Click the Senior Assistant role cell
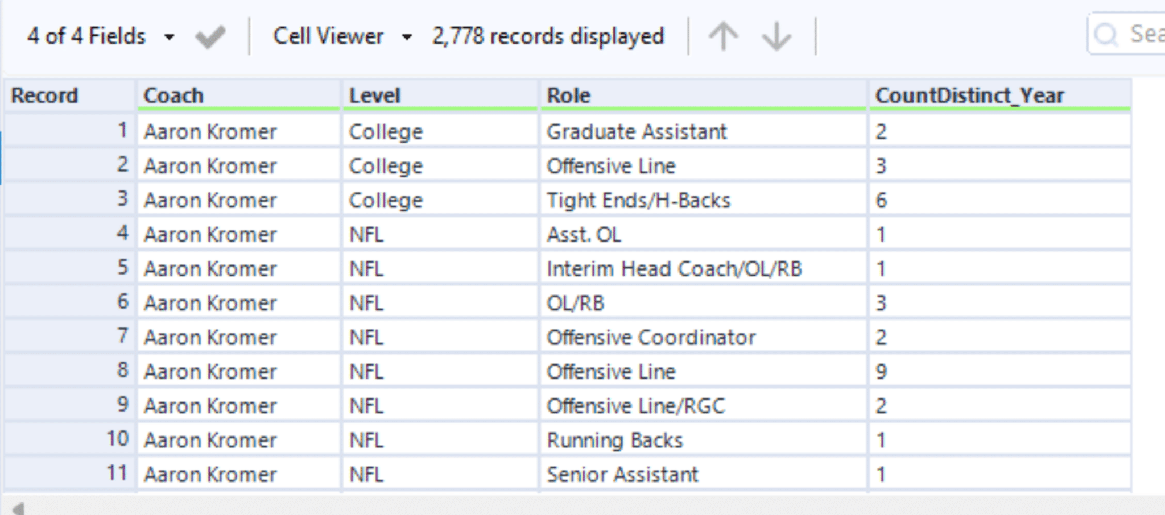1165x515 pixels. point(622,475)
